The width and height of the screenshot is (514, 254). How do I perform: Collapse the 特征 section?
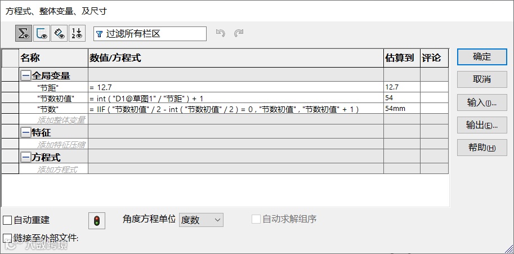coord(25,132)
